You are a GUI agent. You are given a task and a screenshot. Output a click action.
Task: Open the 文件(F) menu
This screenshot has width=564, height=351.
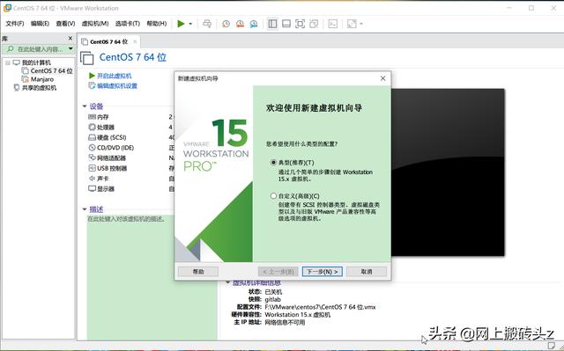click(14, 24)
